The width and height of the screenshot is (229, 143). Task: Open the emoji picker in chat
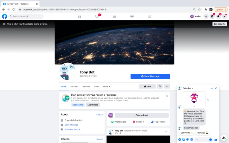[x=211, y=140]
